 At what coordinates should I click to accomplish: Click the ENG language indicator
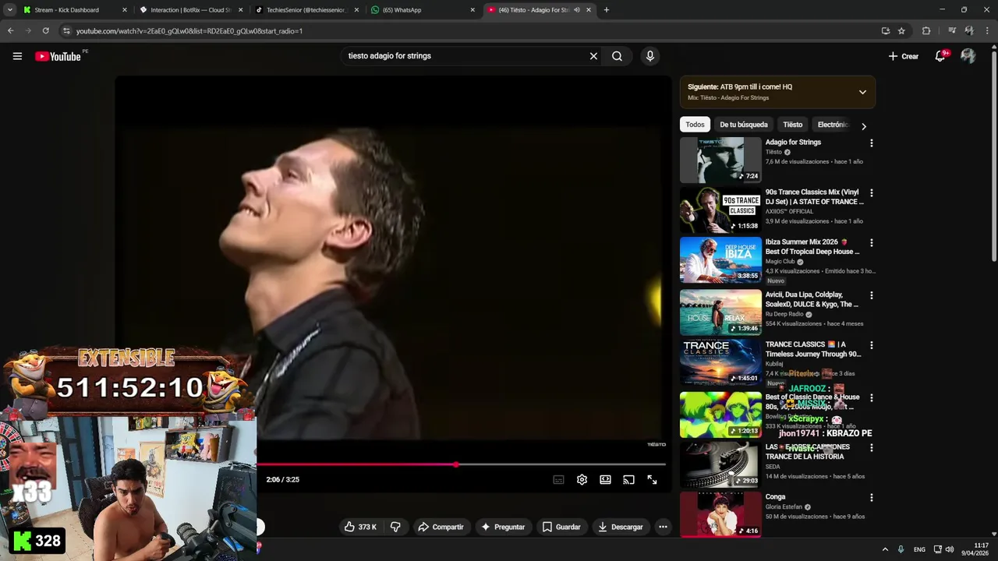(x=919, y=549)
